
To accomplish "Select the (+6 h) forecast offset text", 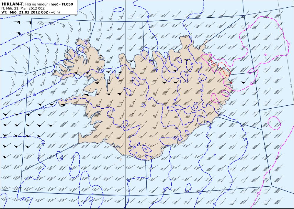I will click(x=54, y=12).
